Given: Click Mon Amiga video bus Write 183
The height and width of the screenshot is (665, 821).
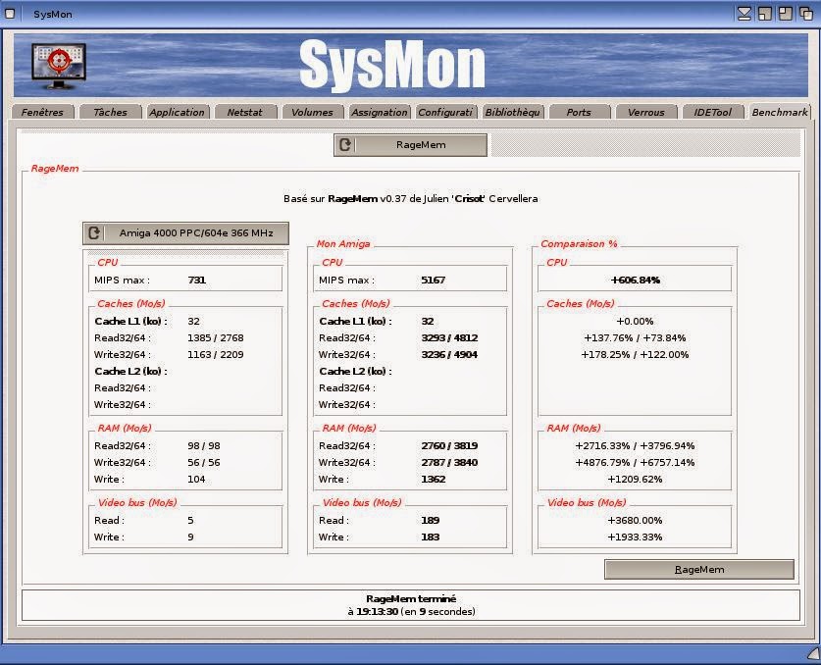Looking at the screenshot, I should coord(431,537).
